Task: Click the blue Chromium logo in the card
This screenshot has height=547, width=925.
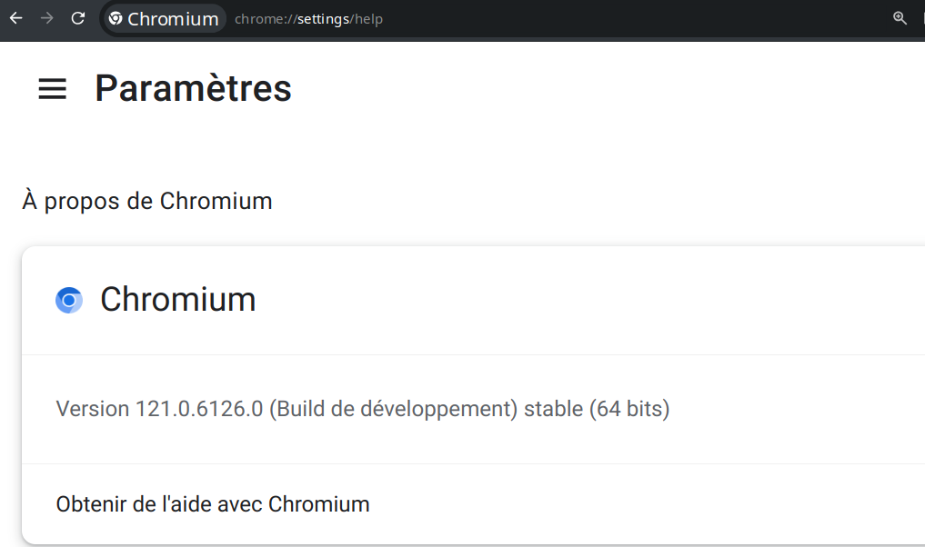Action: coord(69,300)
